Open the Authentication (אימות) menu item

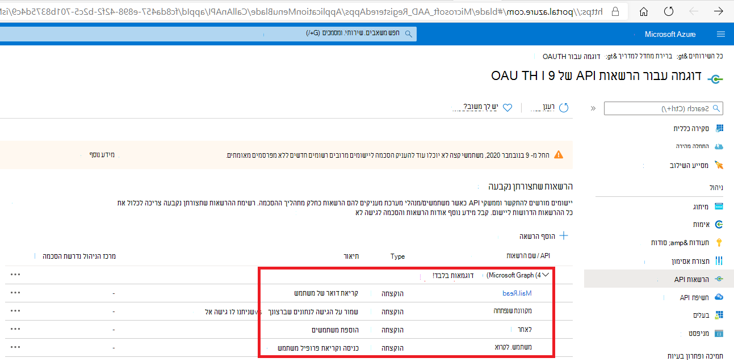[701, 225]
